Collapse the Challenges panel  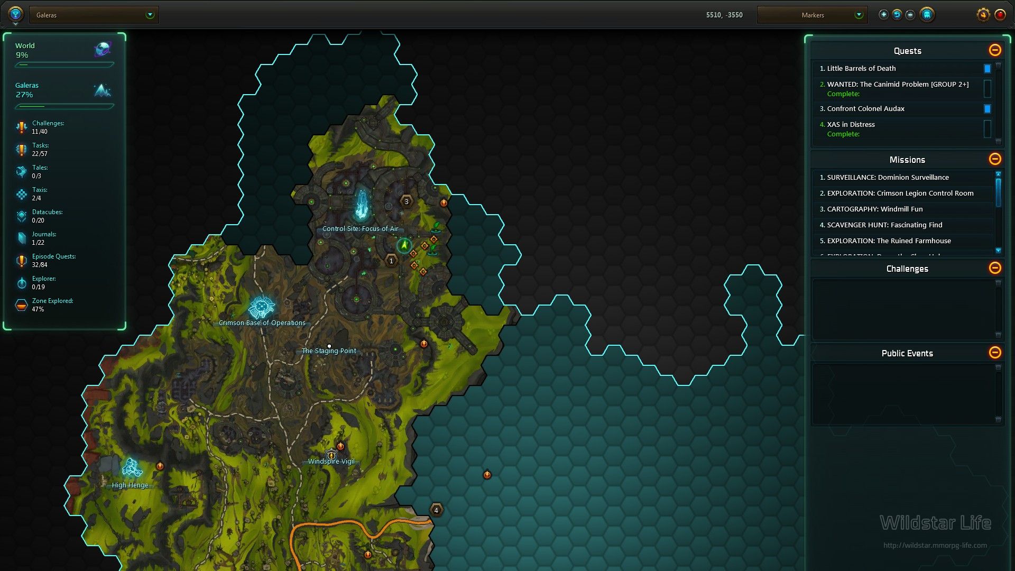(995, 268)
